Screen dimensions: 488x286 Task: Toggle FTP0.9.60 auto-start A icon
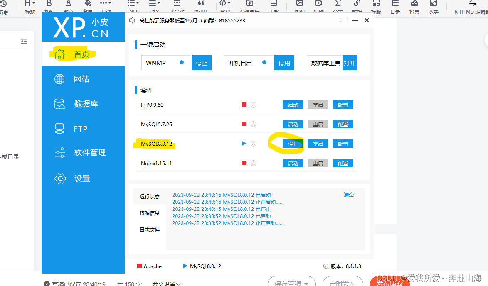[254, 105]
